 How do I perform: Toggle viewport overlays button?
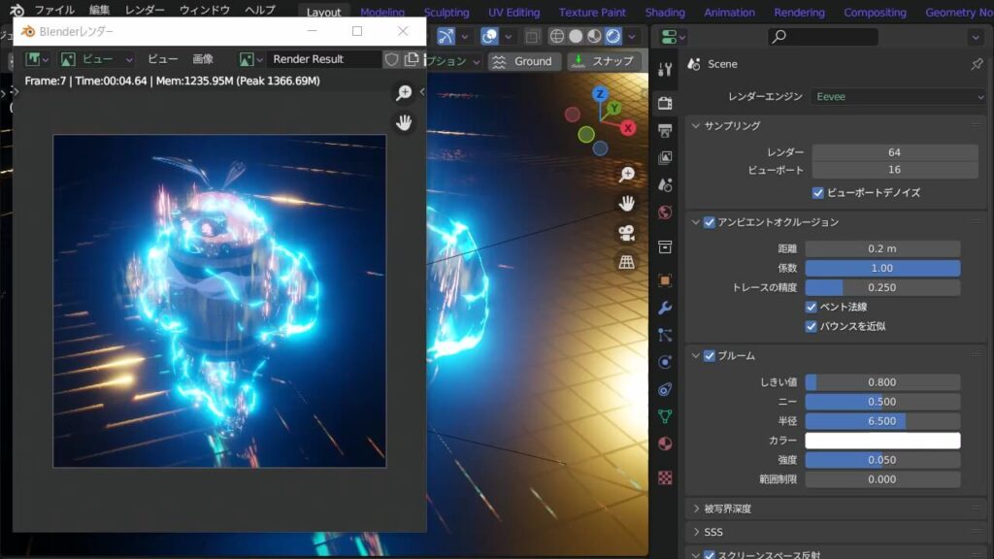point(489,36)
